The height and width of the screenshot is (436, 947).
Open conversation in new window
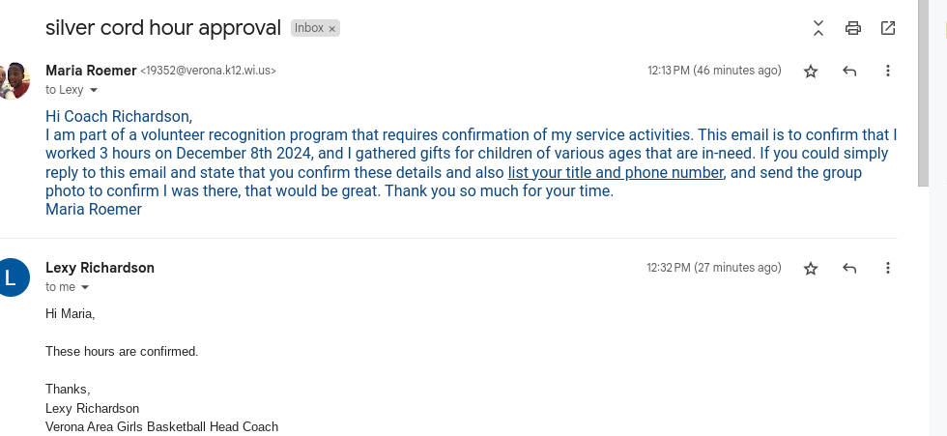[x=888, y=28]
